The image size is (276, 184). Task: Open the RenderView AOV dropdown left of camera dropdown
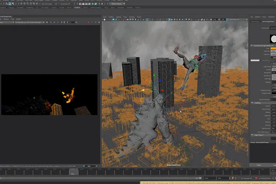pyautogui.click(x=7, y=22)
